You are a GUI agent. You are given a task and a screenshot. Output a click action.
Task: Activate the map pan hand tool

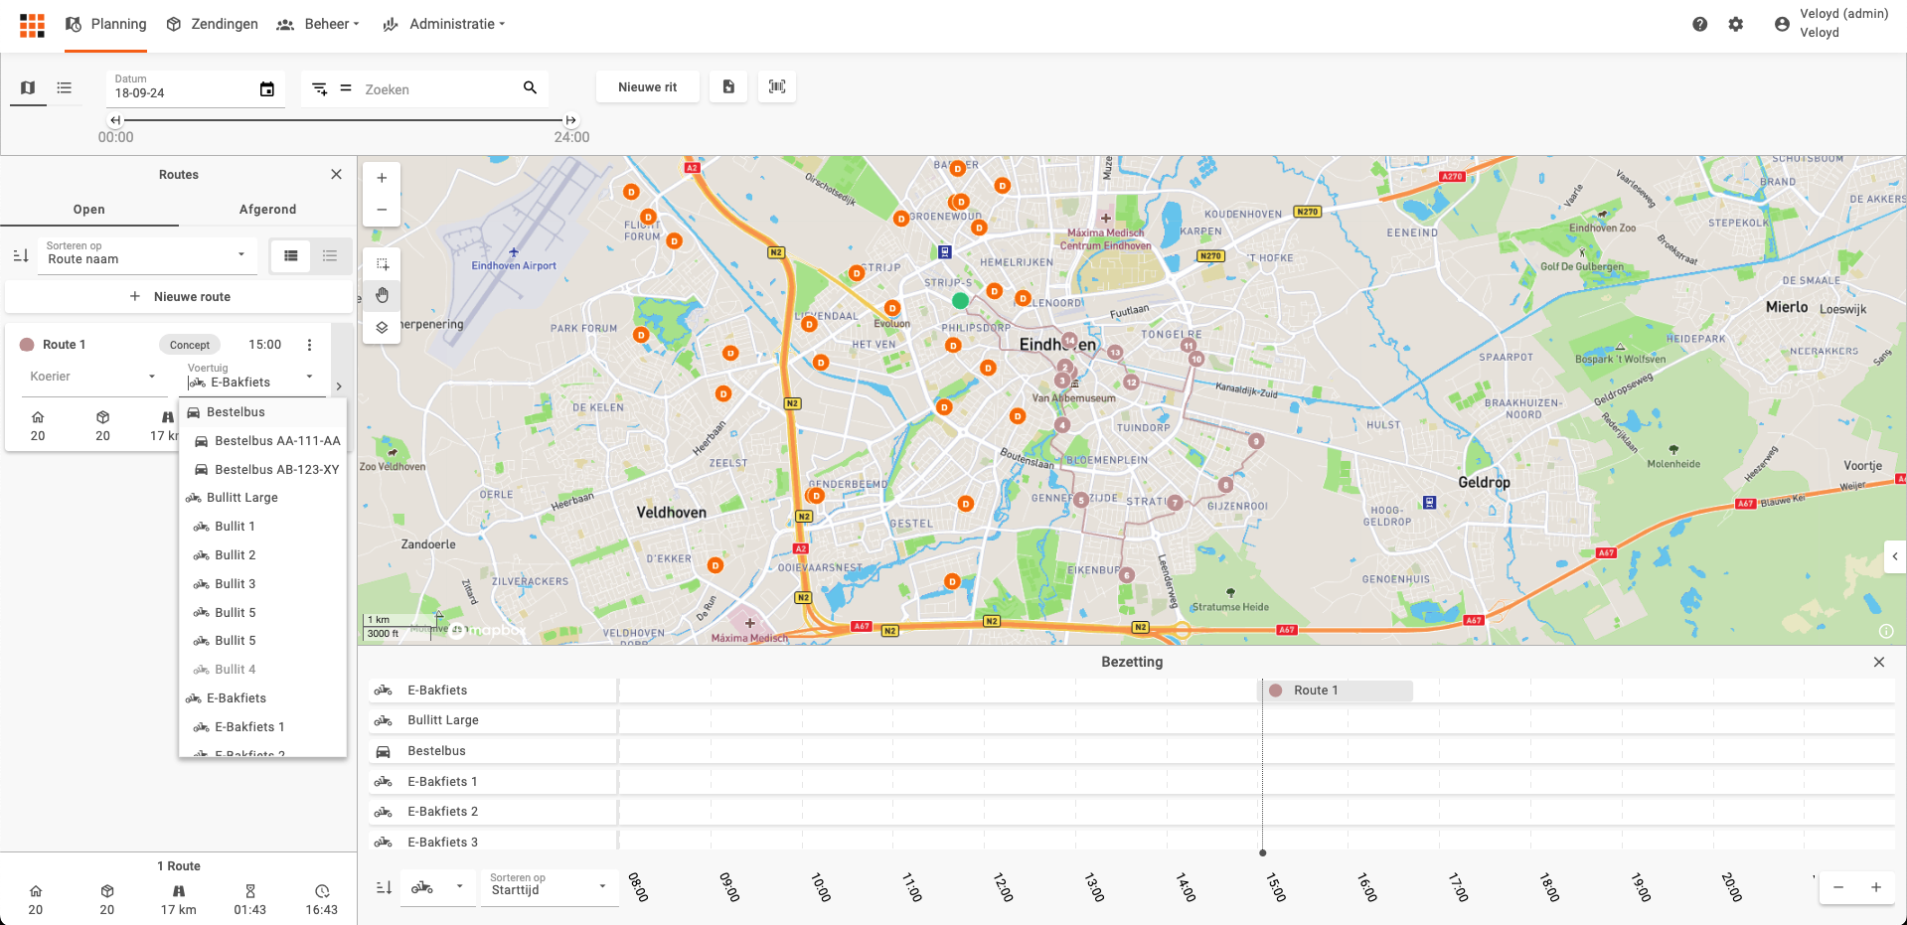pyautogui.click(x=382, y=296)
